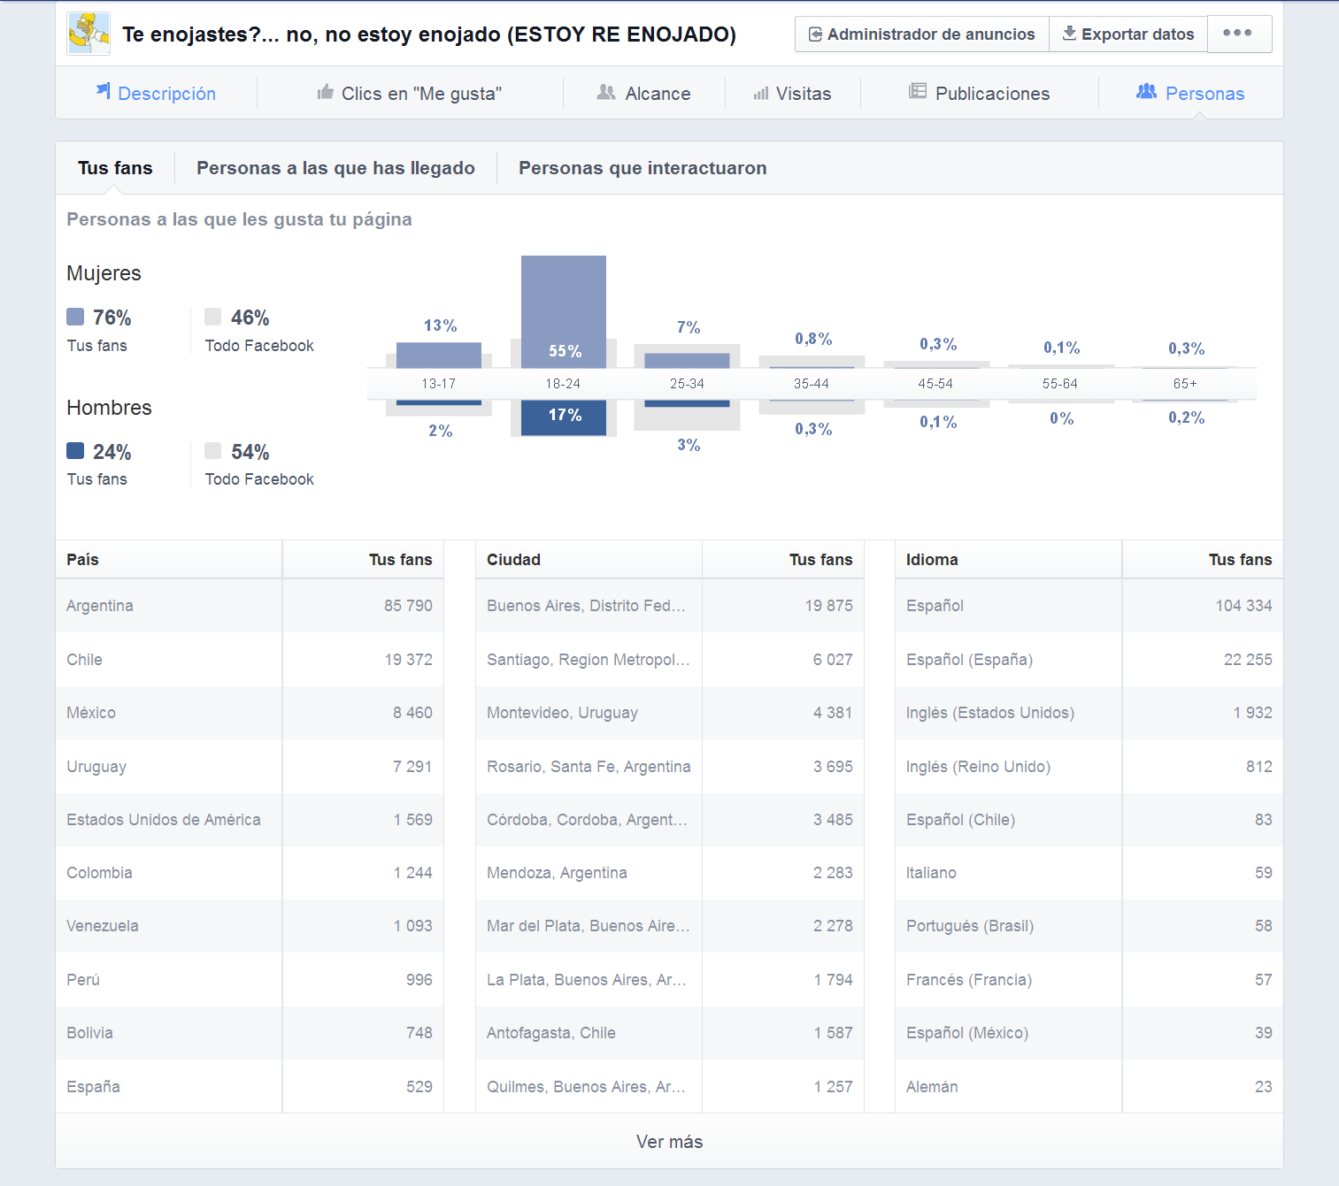Click Inglés (Reino Unido) language row
This screenshot has width=1339, height=1186.
pyautogui.click(x=1089, y=767)
